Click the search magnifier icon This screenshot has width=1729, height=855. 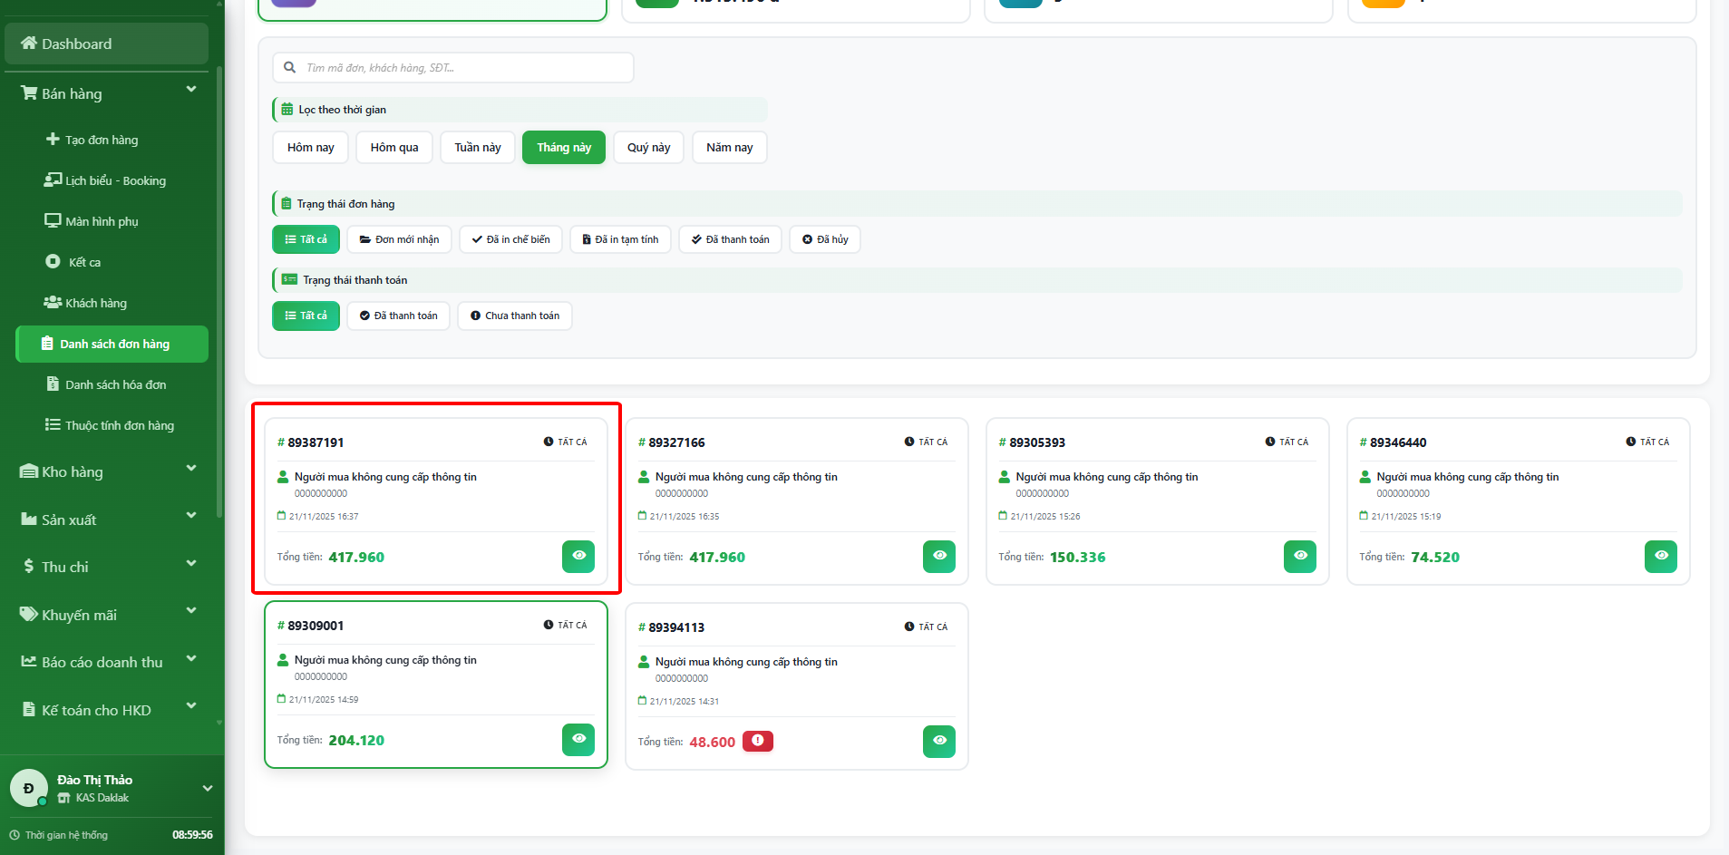pyautogui.click(x=289, y=67)
